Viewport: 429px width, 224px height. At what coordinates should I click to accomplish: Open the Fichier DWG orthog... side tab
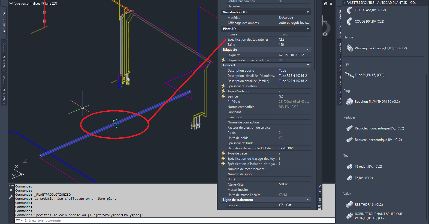click(x=4, y=56)
